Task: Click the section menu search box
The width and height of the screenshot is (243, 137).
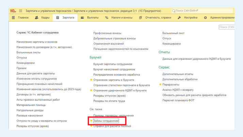Action: tap(227, 27)
